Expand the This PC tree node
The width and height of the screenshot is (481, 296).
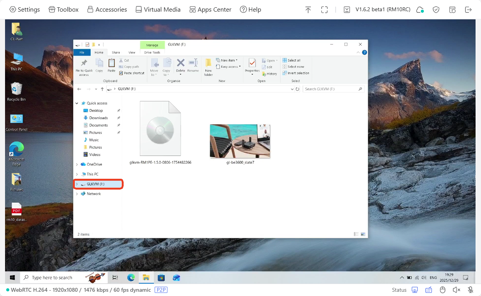(77, 174)
